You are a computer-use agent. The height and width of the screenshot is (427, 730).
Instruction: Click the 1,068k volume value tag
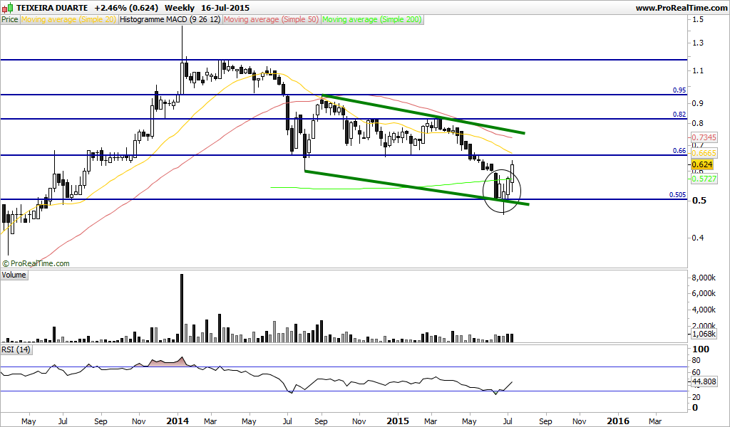[x=704, y=334]
